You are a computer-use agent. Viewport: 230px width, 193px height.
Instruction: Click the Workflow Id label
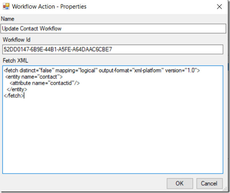pyautogui.click(x=17, y=40)
